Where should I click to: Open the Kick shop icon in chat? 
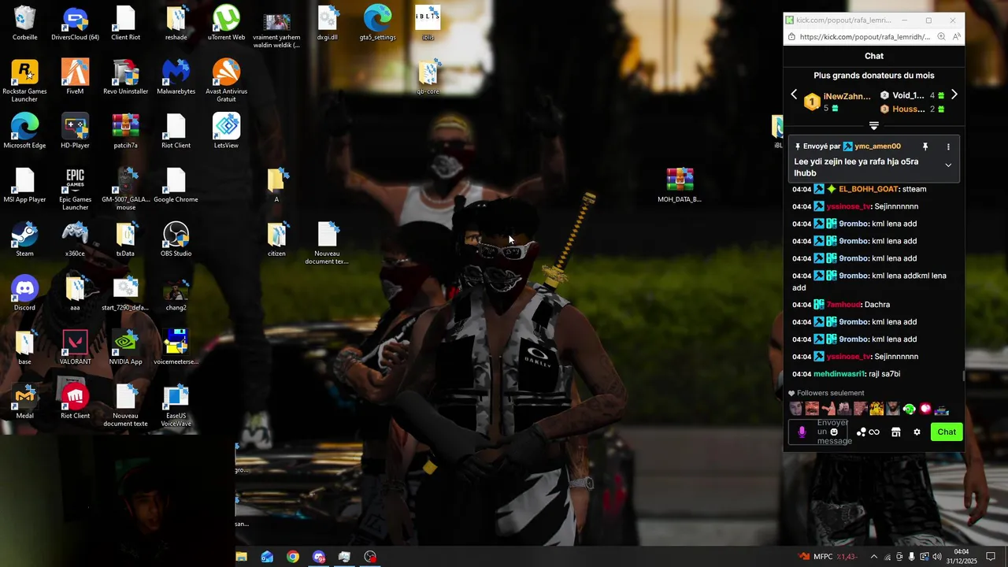pyautogui.click(x=895, y=432)
